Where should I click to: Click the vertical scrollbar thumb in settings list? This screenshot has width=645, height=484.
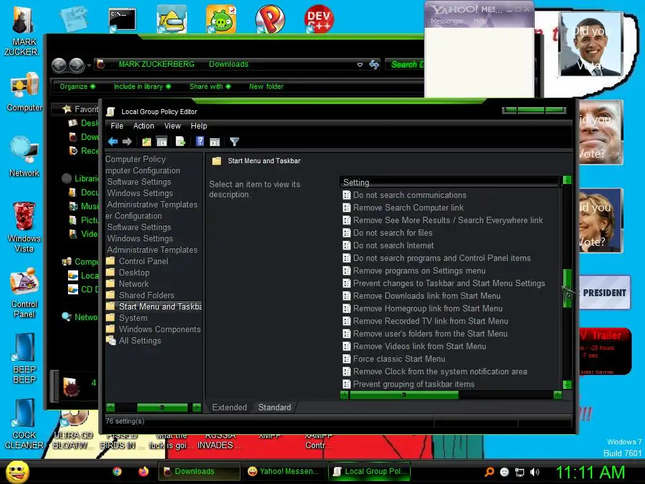[568, 288]
